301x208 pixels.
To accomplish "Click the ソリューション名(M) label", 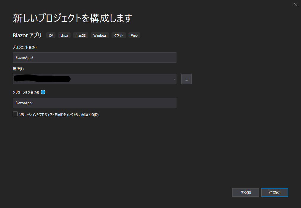I will [26, 92].
